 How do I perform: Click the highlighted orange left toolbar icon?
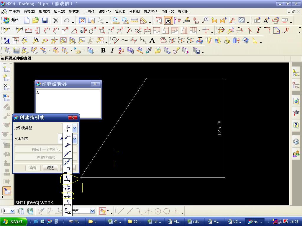pos(7,191)
